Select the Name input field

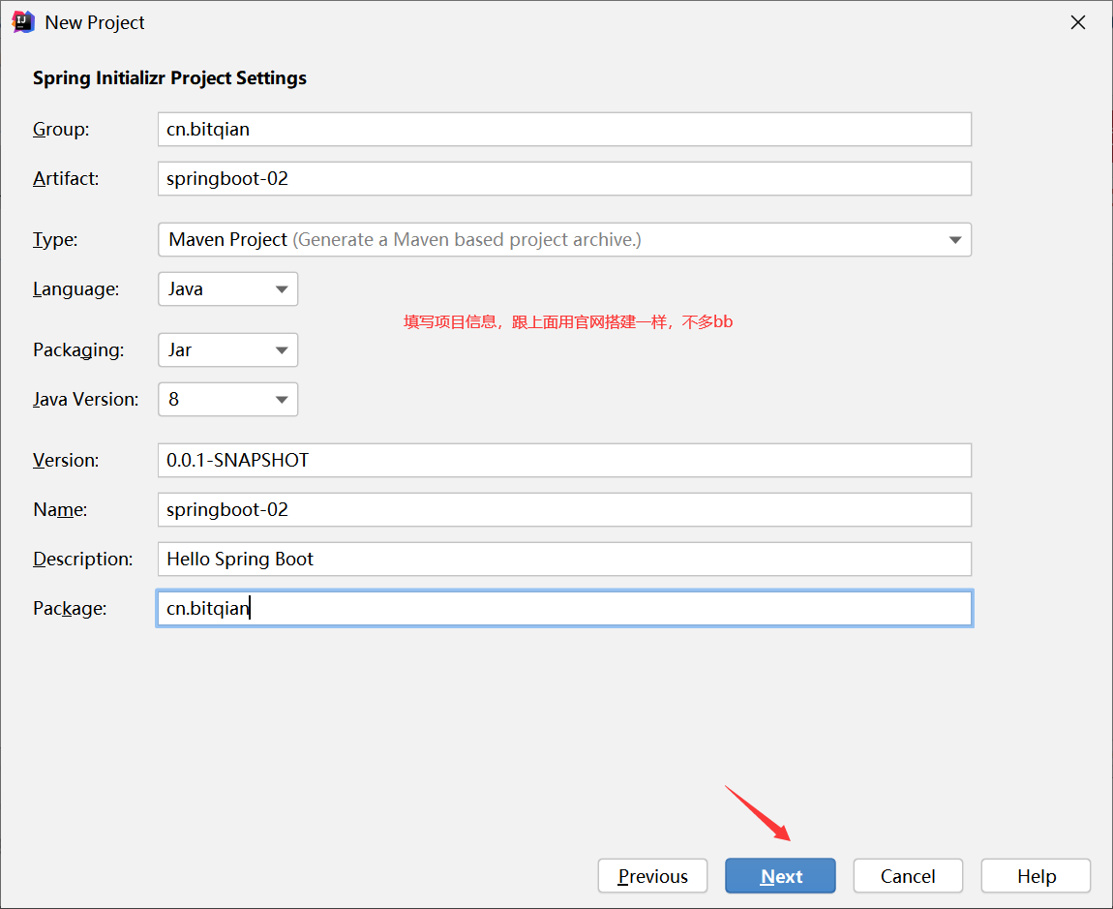564,509
